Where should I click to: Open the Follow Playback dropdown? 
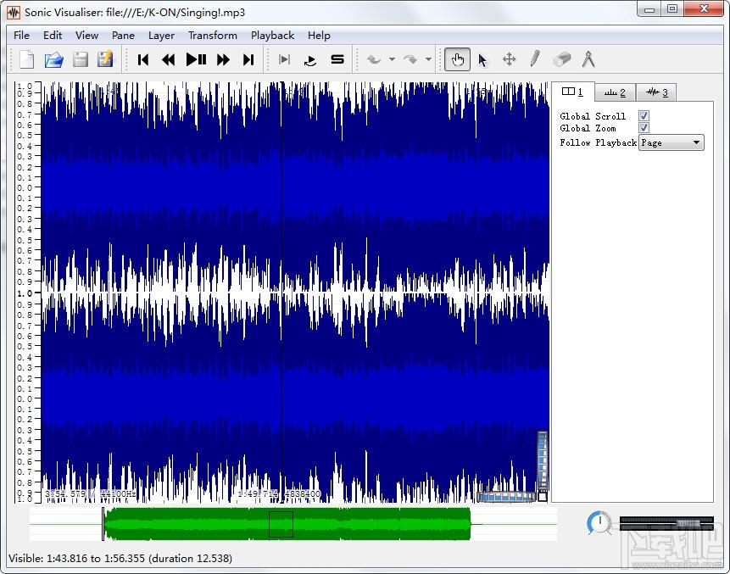(x=671, y=142)
